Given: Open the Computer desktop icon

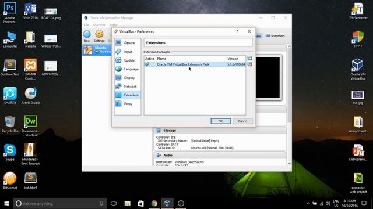Looking at the screenshot, I should pos(10,39).
